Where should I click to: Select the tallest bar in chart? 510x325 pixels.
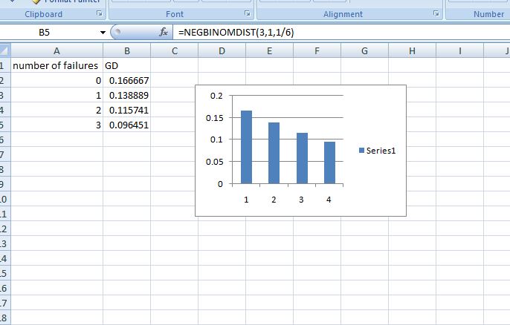(x=246, y=147)
